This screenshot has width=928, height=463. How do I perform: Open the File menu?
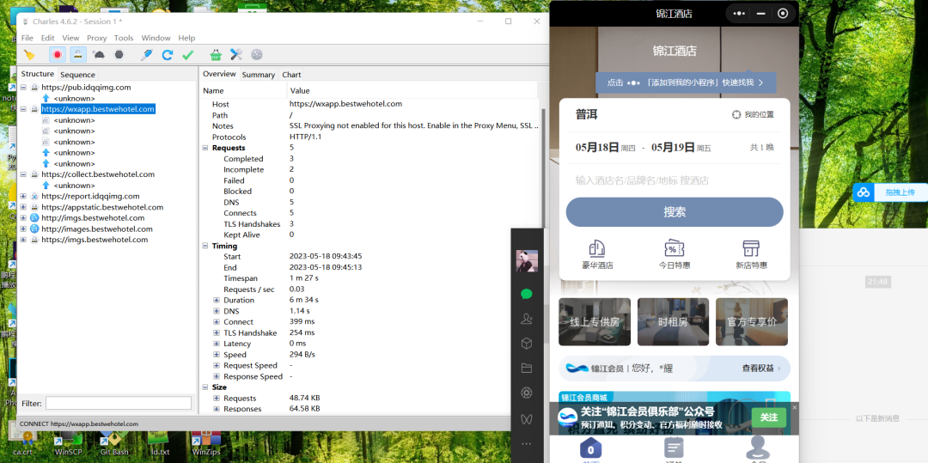click(27, 38)
